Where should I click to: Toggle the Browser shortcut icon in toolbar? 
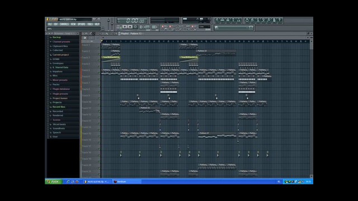[x=233, y=20]
